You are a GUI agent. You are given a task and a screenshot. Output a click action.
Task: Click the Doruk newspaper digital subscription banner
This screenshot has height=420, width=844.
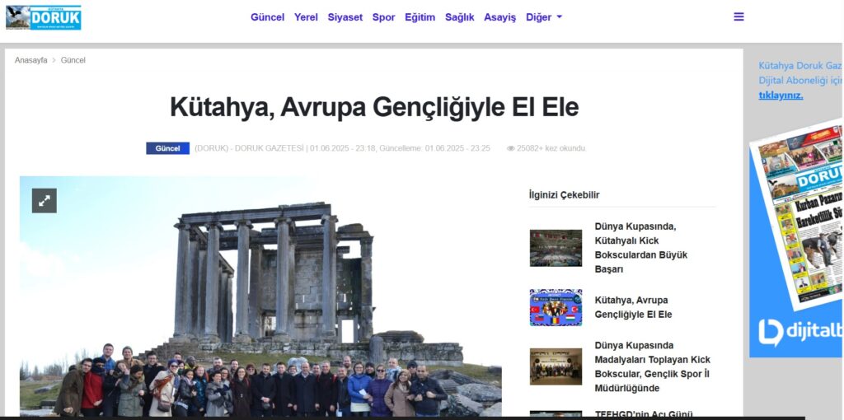[x=796, y=238]
